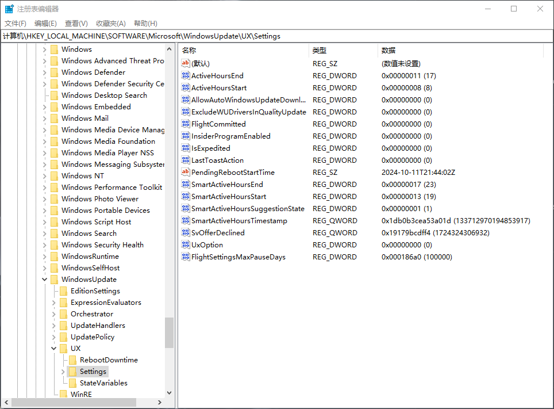Click the (默认) default string value icon
This screenshot has width=554, height=409.
[x=186, y=63]
